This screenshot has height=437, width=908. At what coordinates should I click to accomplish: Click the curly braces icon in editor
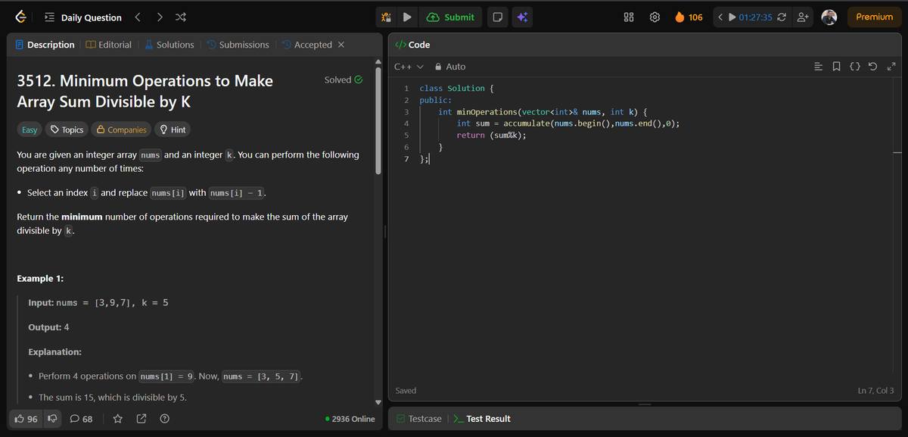point(854,67)
